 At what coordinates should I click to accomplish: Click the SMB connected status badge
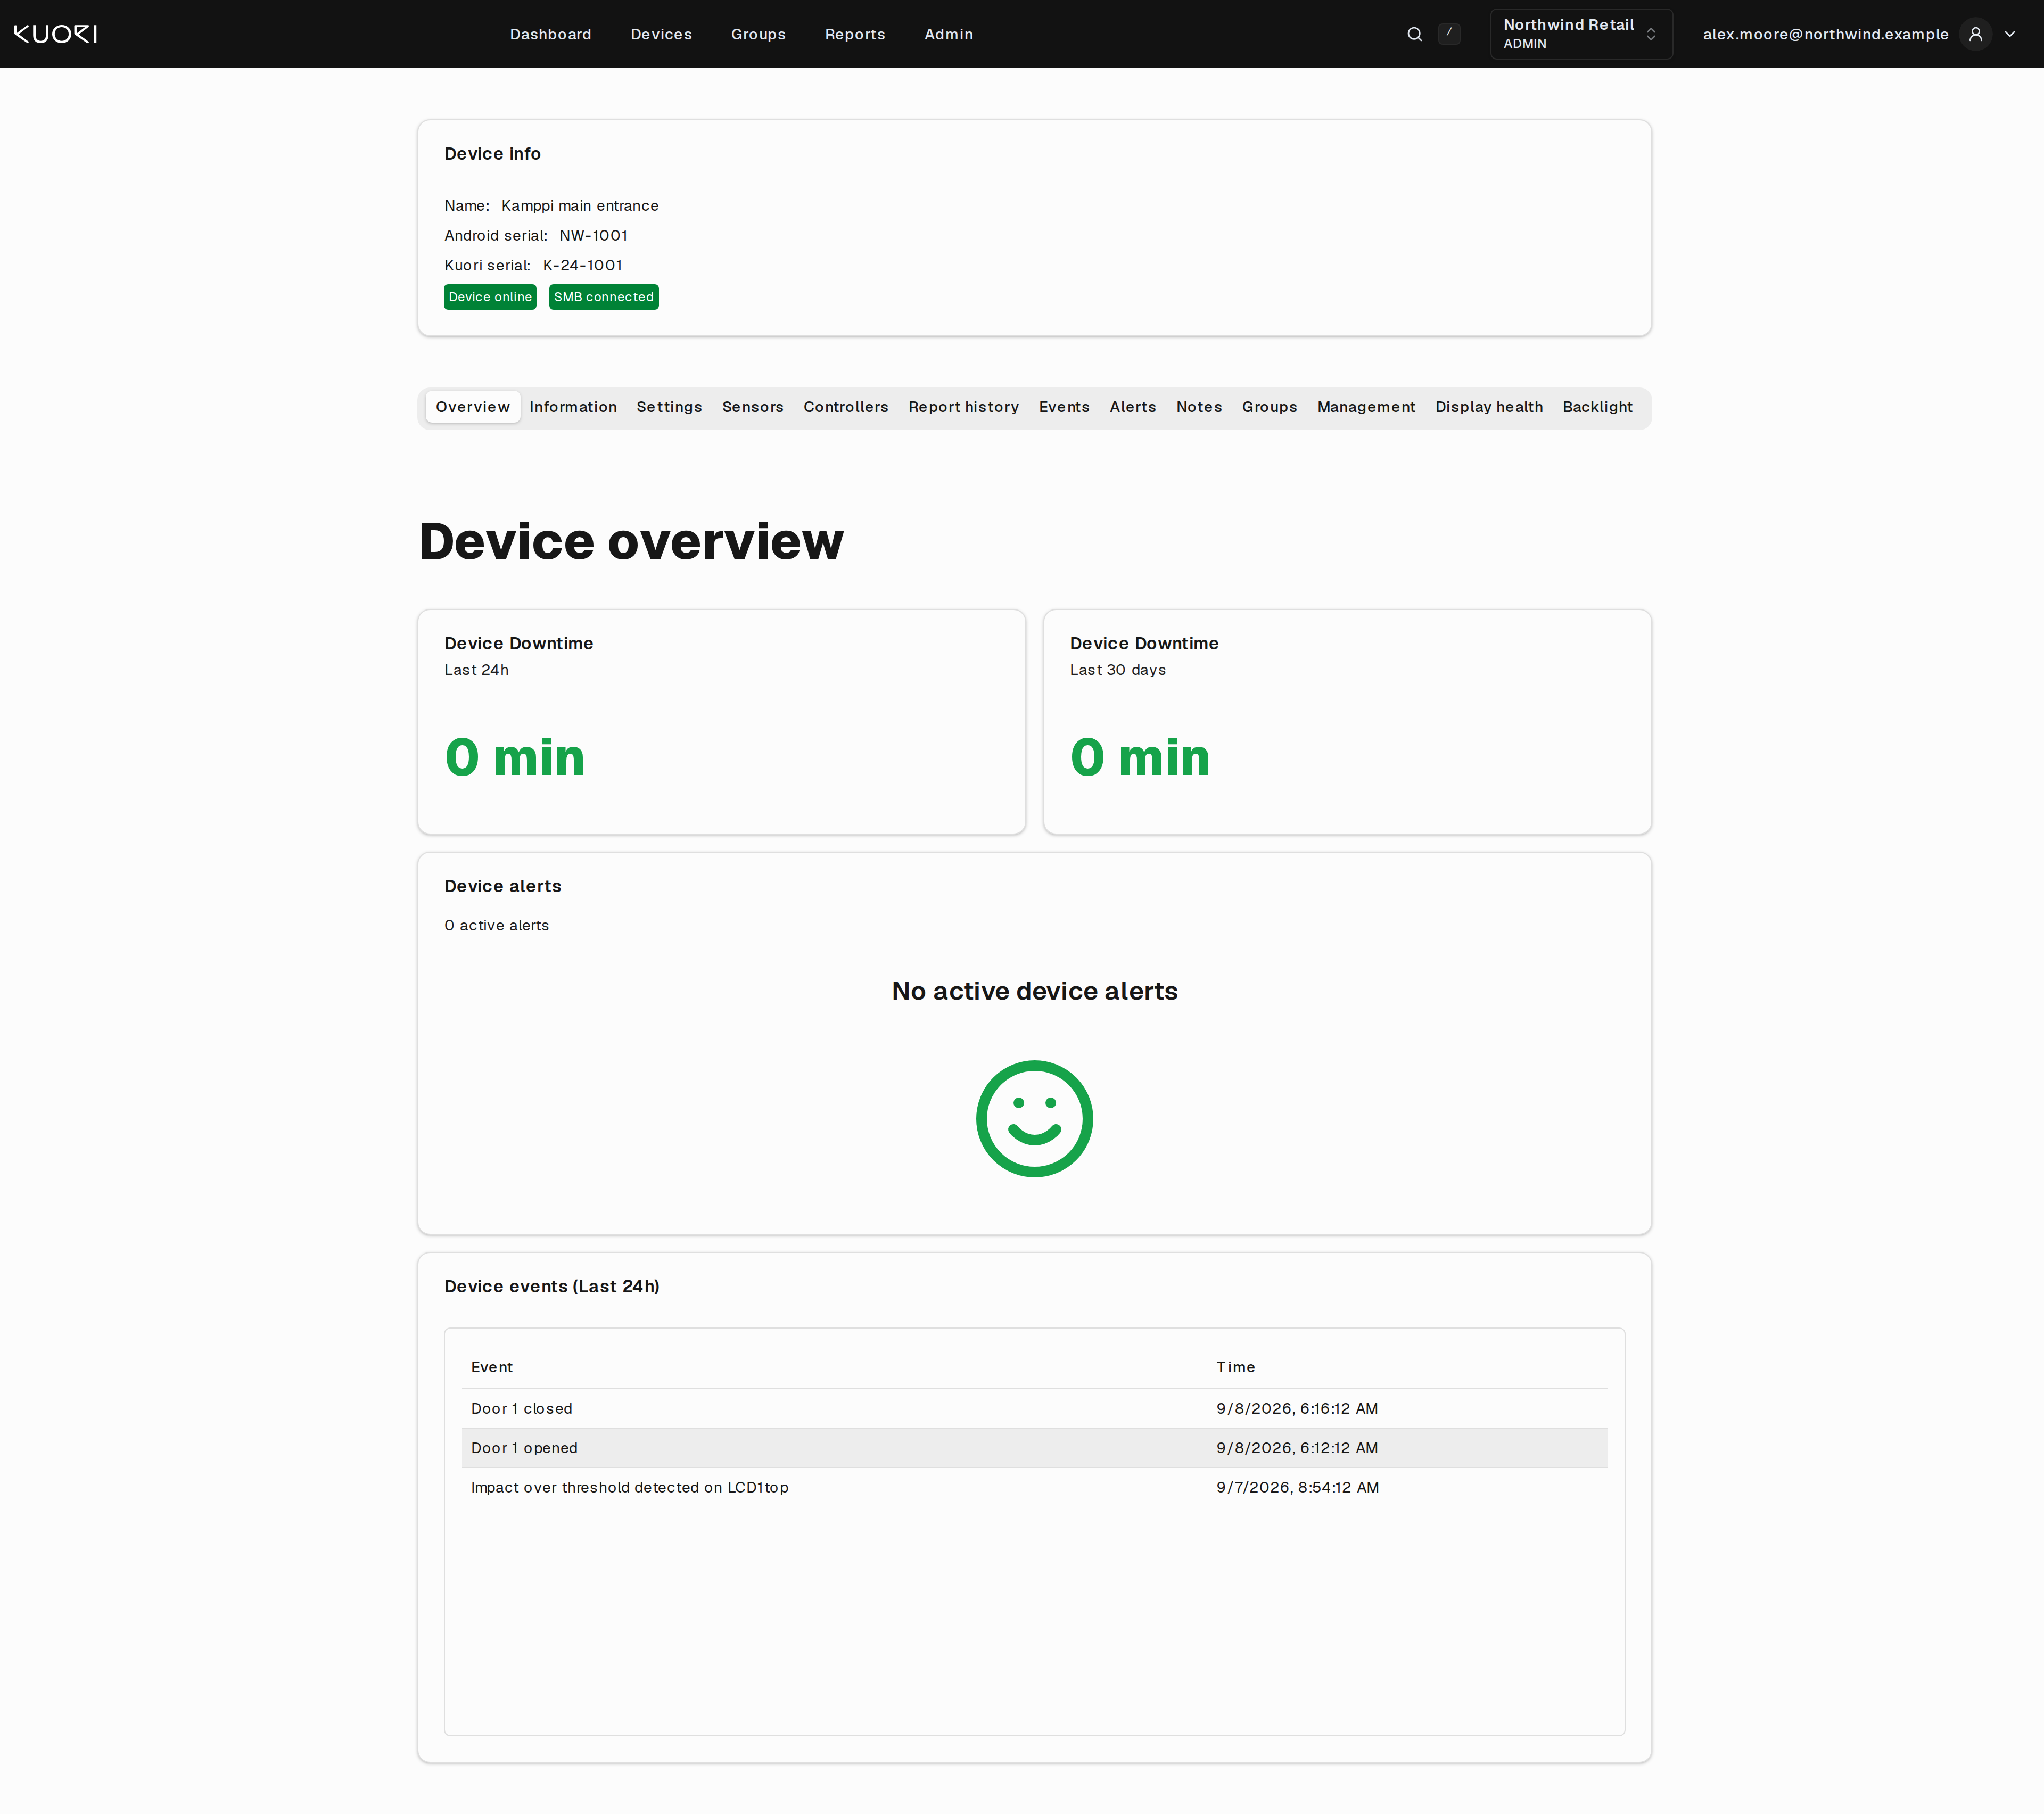point(603,297)
